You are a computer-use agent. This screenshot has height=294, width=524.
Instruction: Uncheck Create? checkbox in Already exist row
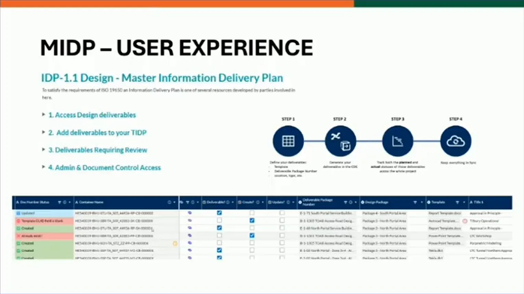[252, 235]
